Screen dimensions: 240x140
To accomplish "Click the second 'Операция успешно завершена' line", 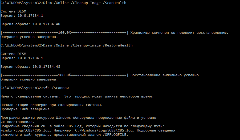I will 29,79.
